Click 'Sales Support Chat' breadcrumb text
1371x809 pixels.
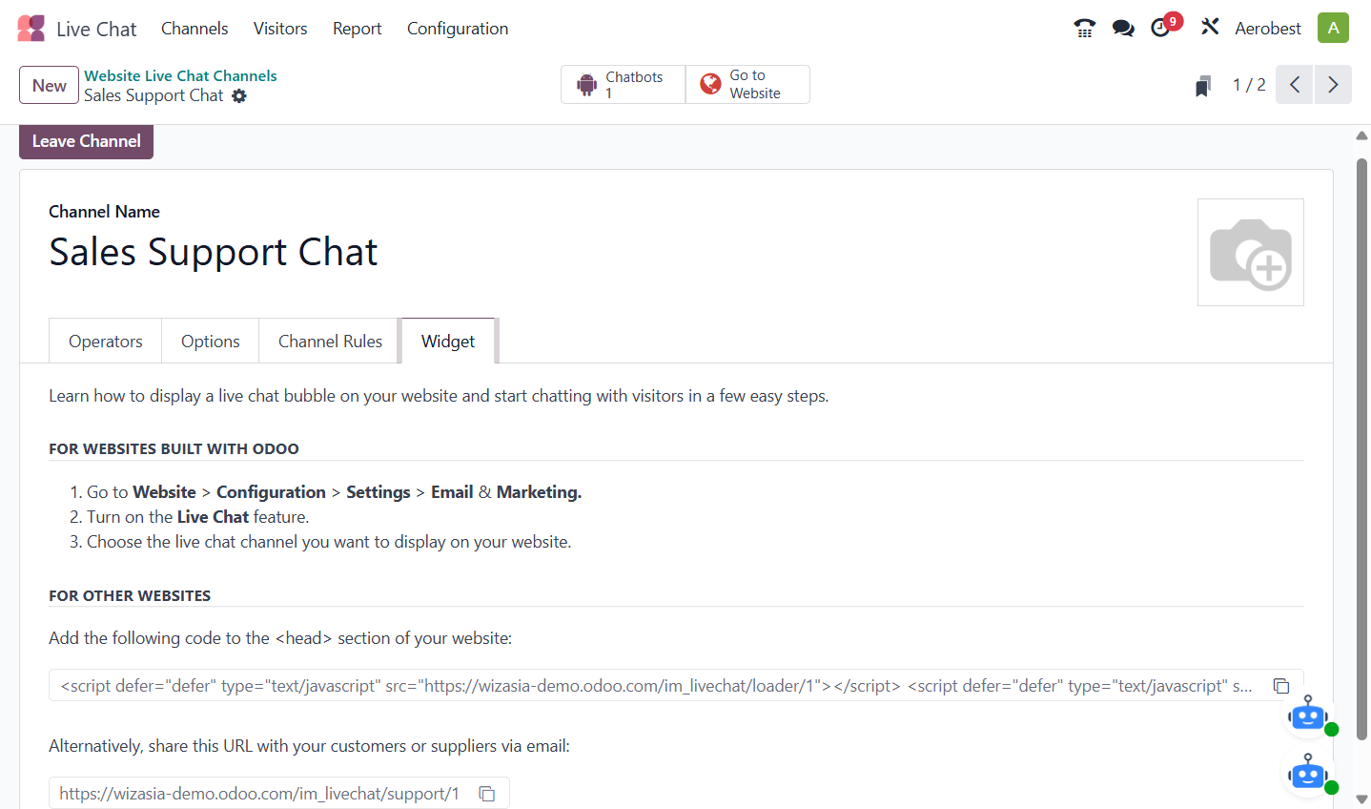coord(153,95)
